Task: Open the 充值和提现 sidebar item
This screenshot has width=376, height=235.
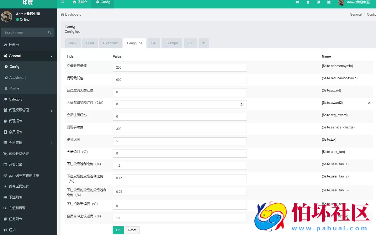Action: coord(17,208)
